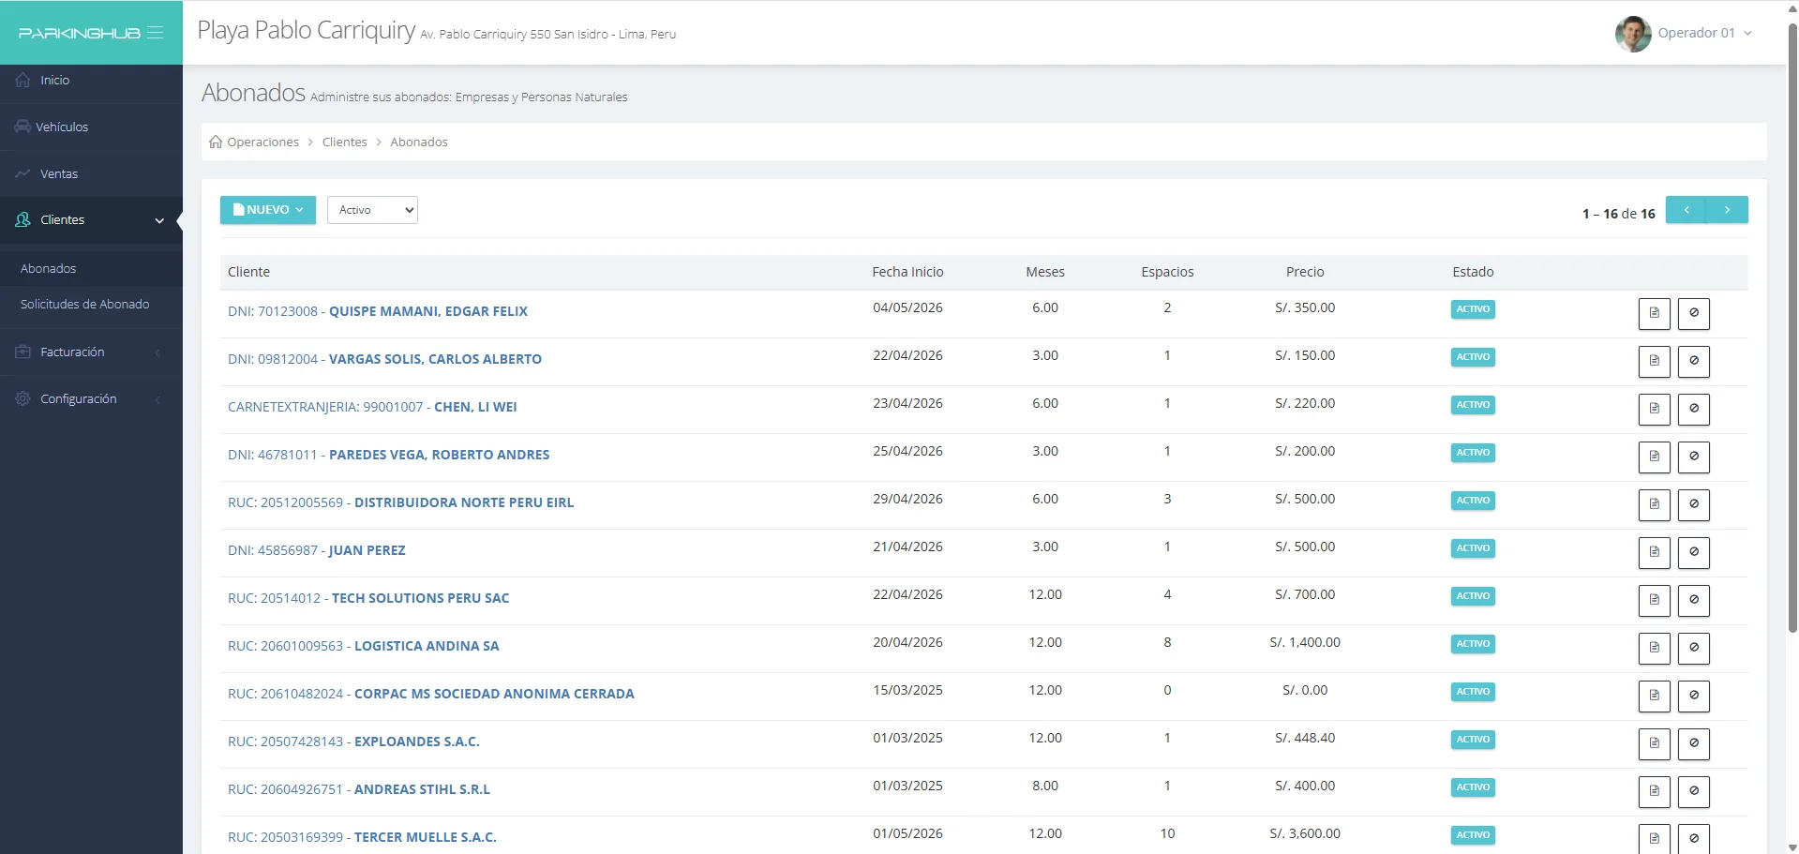The image size is (1799, 854).
Task: Expand the NUEVO button dropdown
Action: [268, 210]
